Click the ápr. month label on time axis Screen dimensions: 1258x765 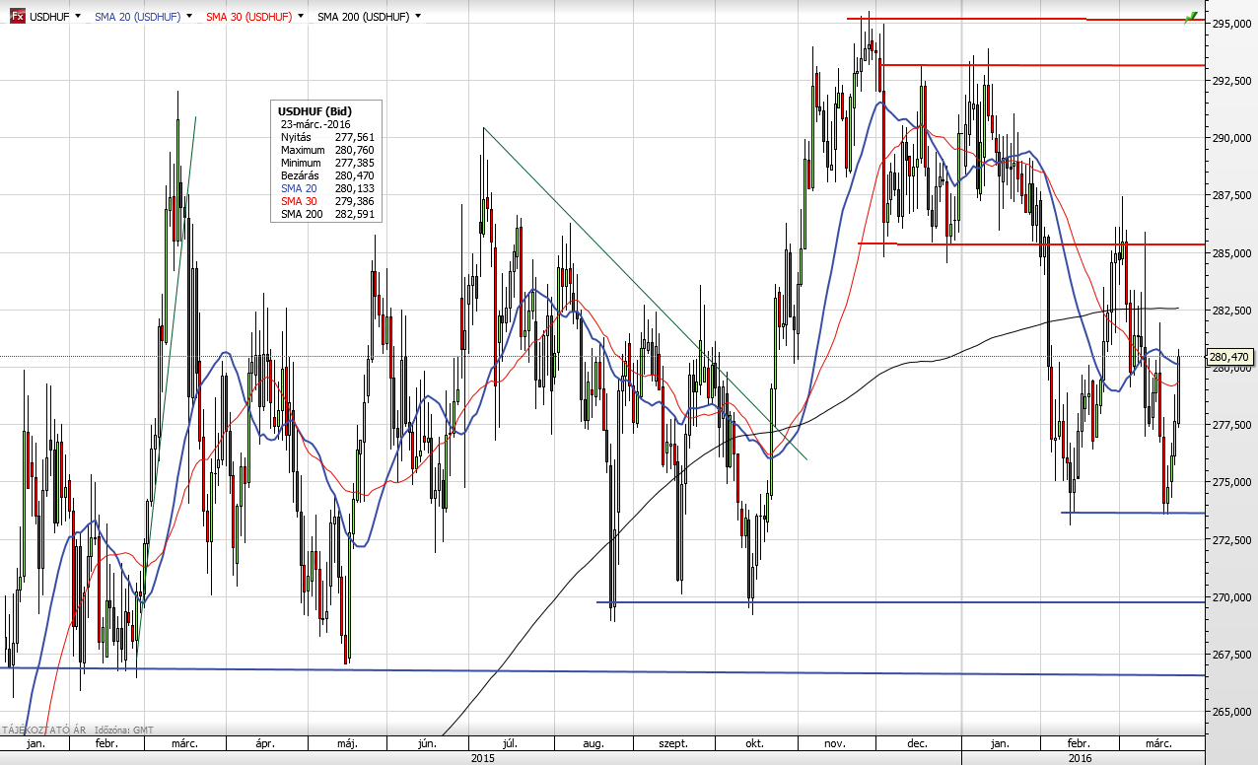(265, 743)
